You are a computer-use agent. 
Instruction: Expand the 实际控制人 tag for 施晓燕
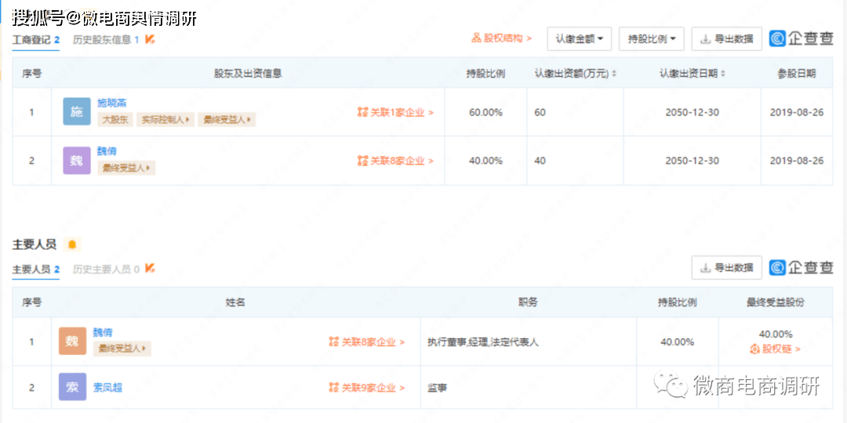tap(165, 120)
